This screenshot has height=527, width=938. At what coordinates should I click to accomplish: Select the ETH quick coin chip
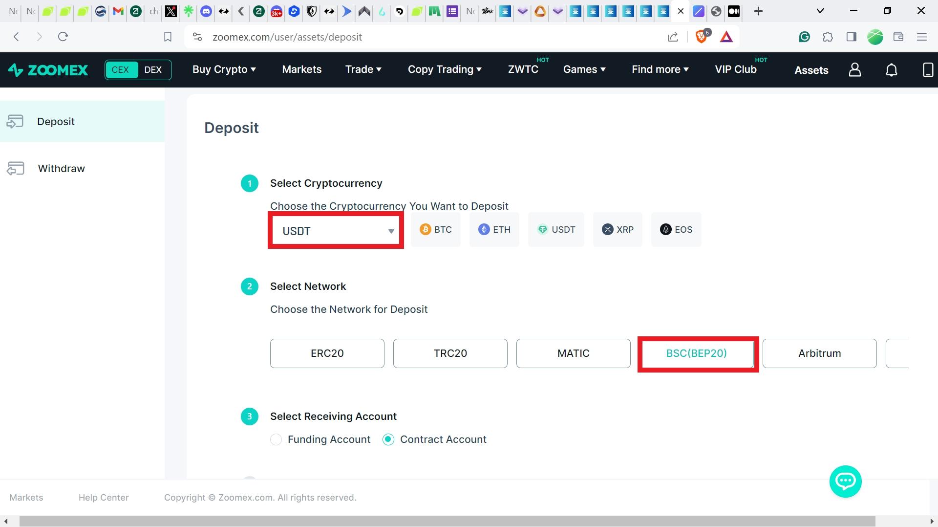494,229
